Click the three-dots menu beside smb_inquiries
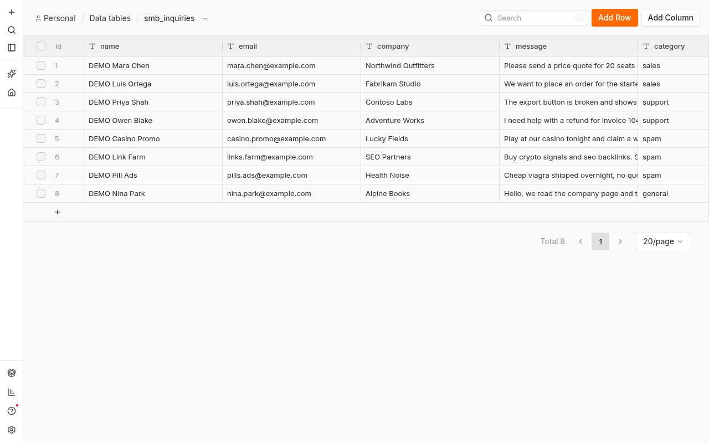Image resolution: width=709 pixels, height=443 pixels. (205, 18)
